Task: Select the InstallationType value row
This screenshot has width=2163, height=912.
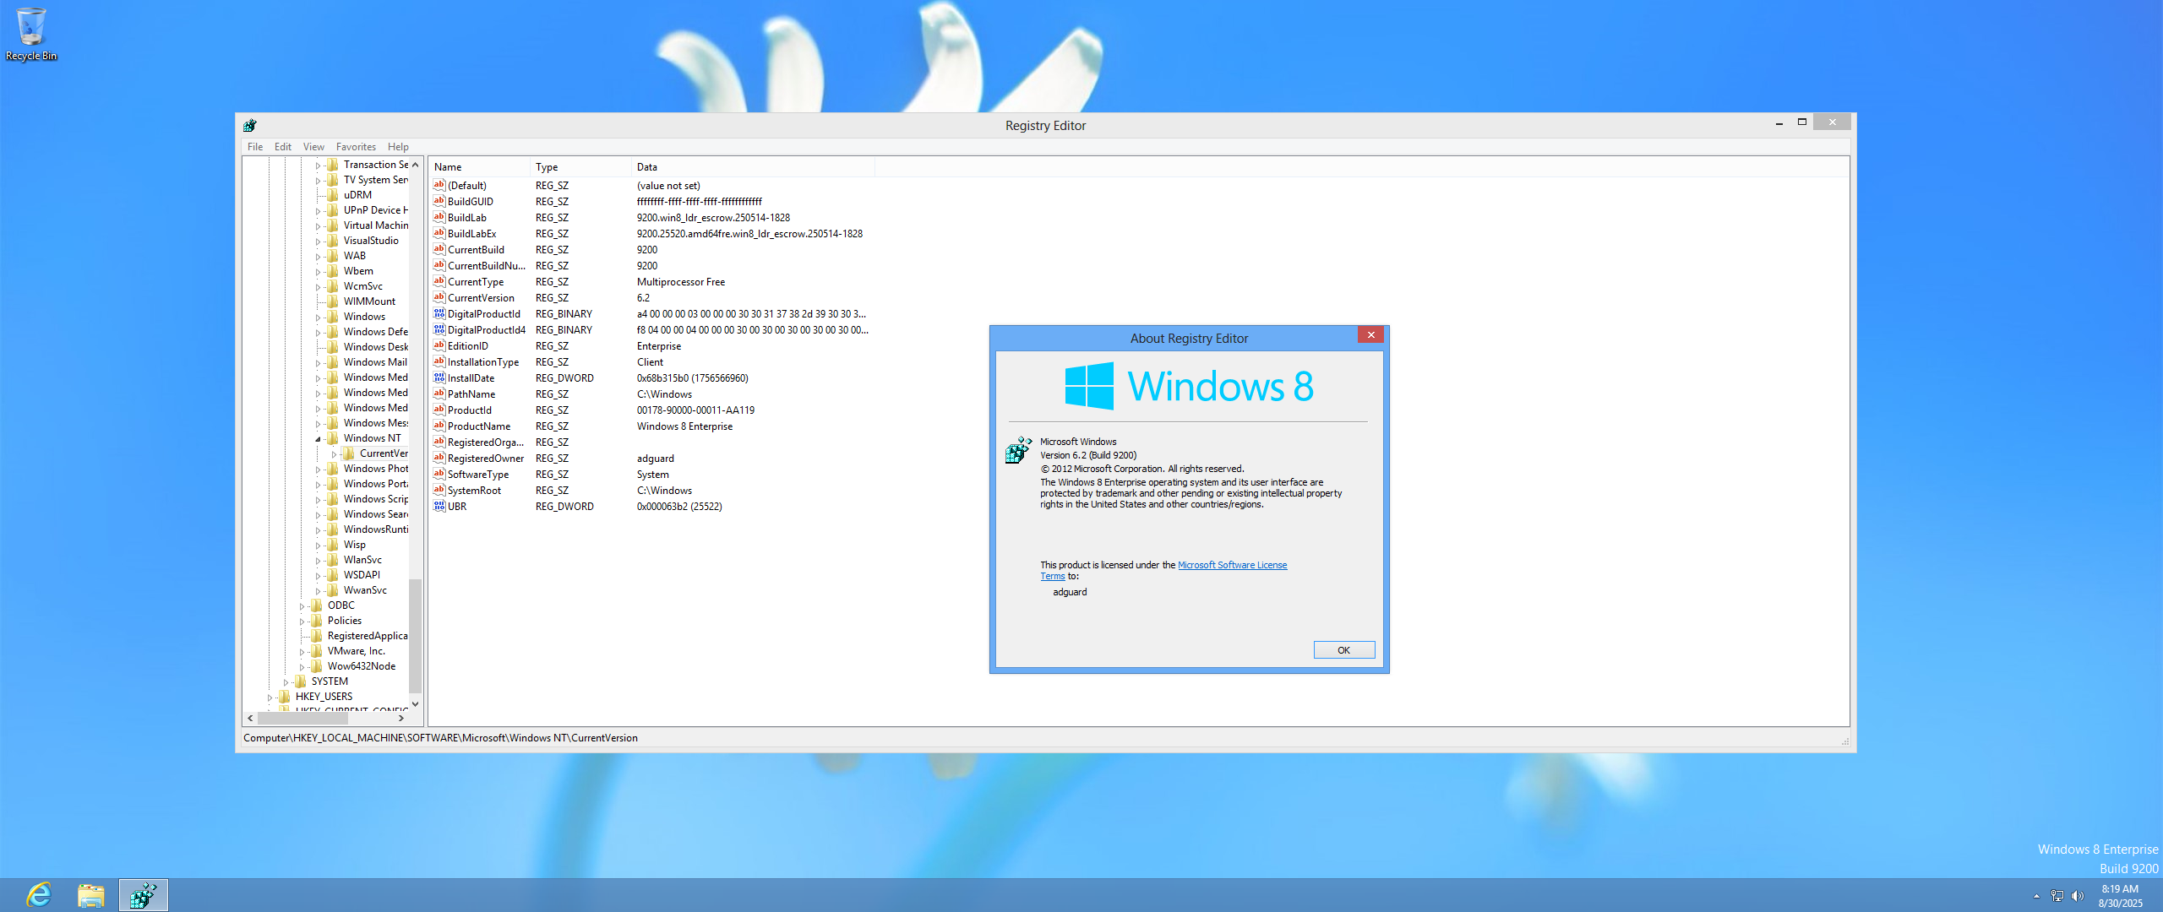Action: tap(482, 361)
